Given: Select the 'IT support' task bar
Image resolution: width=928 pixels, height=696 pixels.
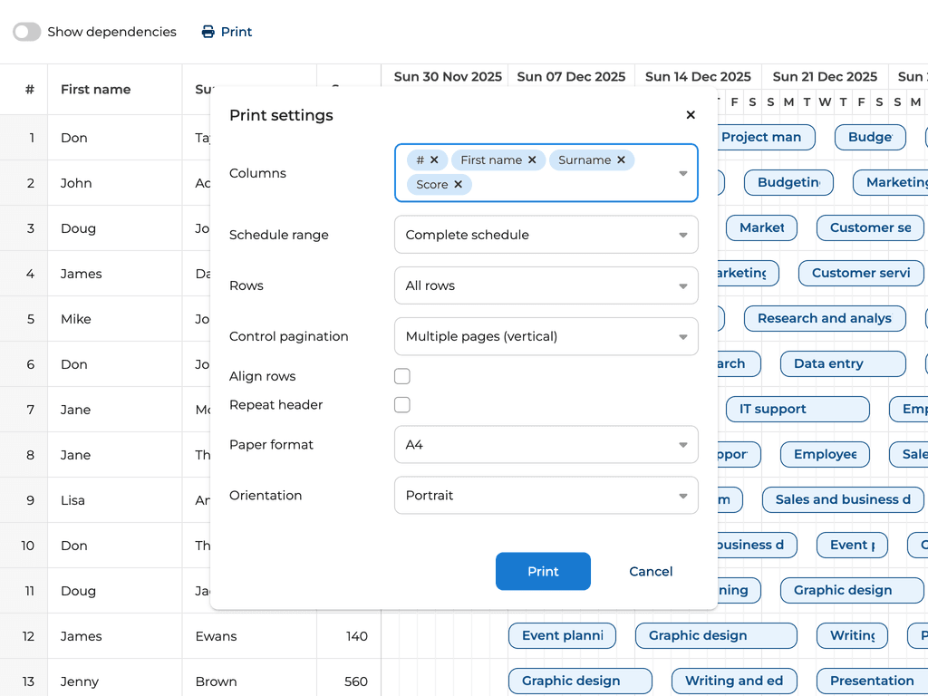Looking at the screenshot, I should pos(797,409).
